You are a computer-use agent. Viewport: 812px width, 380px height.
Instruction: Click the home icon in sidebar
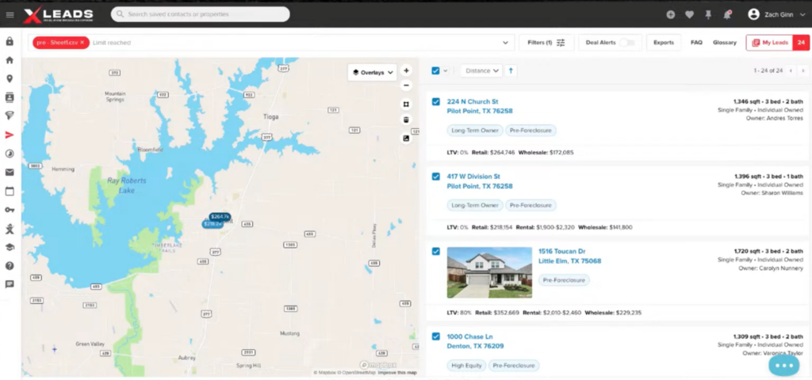pyautogui.click(x=10, y=60)
